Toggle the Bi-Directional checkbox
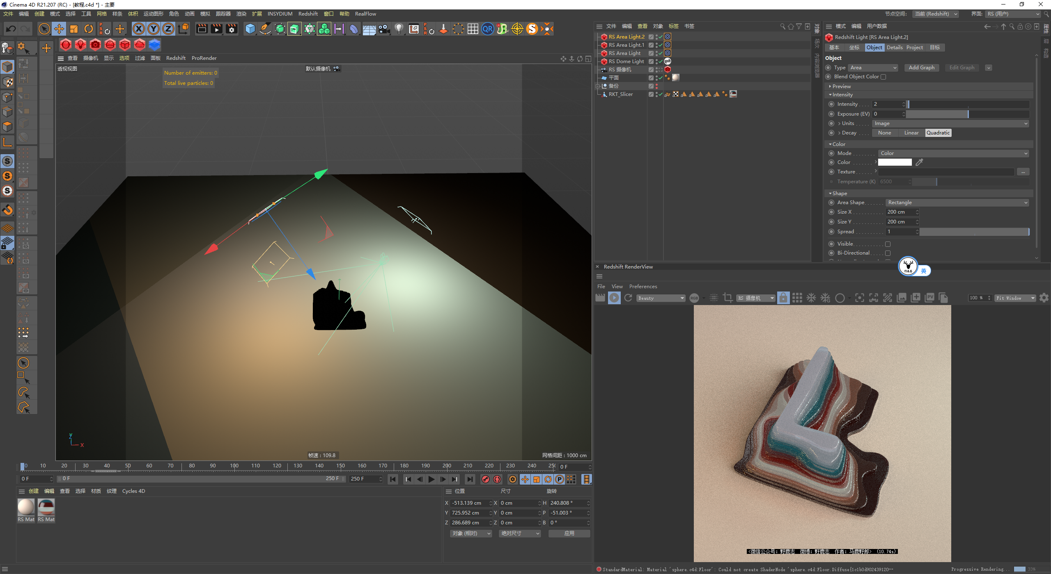Viewport: 1051px width, 574px height. (888, 253)
